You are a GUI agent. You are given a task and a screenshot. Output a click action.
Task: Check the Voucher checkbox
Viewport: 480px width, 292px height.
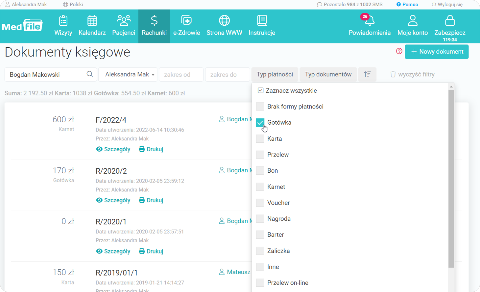[x=260, y=203]
